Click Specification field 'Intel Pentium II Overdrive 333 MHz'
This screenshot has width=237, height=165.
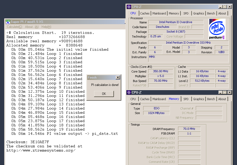[x=188, y=43]
